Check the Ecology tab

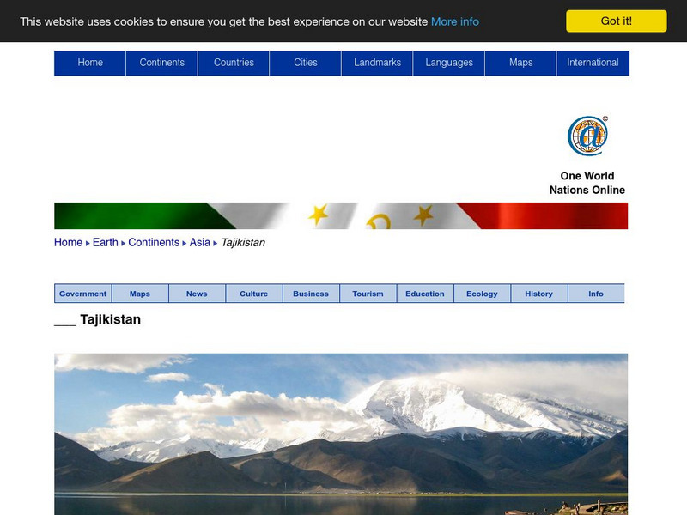(x=482, y=293)
